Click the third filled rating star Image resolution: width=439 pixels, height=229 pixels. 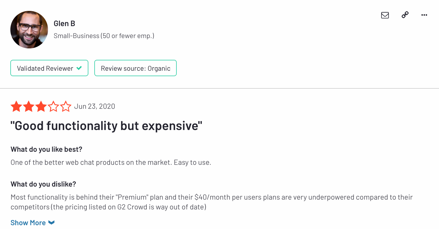[x=41, y=106]
